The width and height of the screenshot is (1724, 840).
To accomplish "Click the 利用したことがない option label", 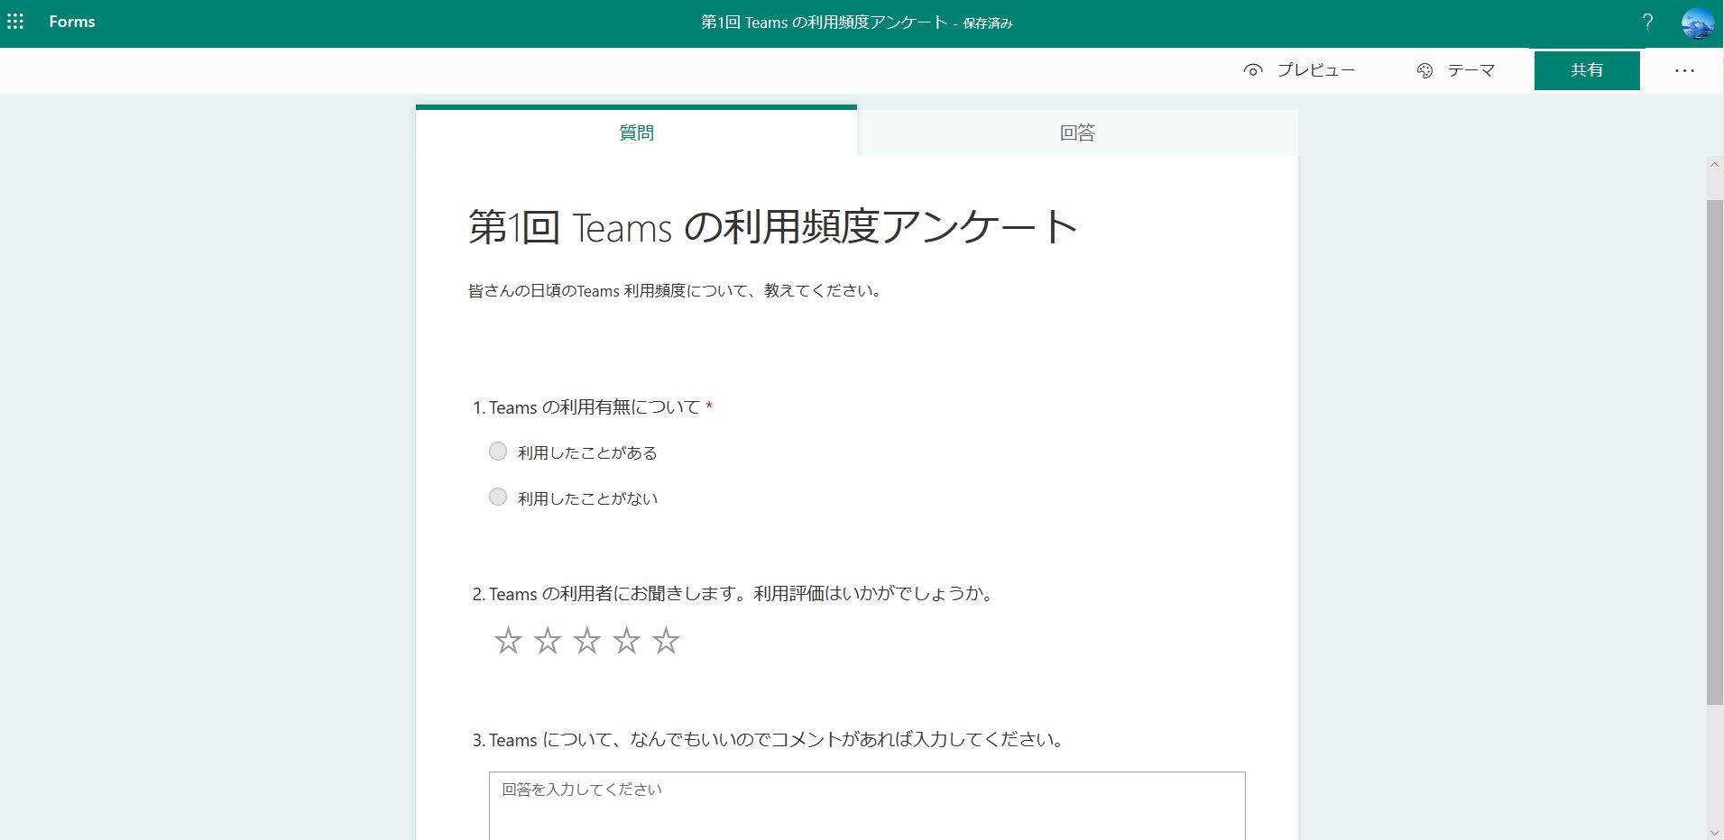I will coord(587,498).
